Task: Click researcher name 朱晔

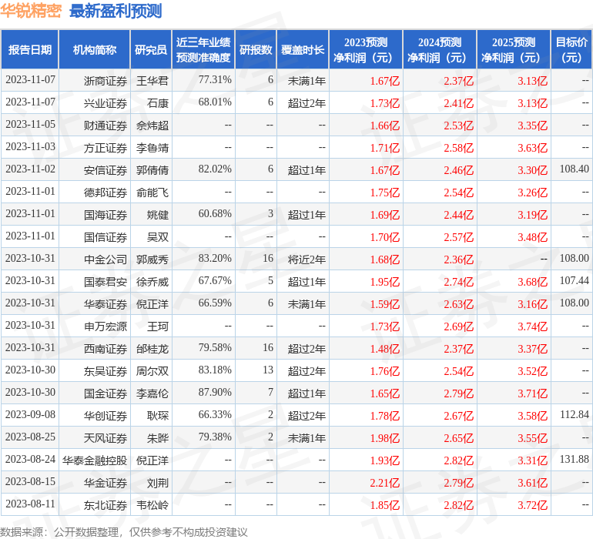Action: 158,437
